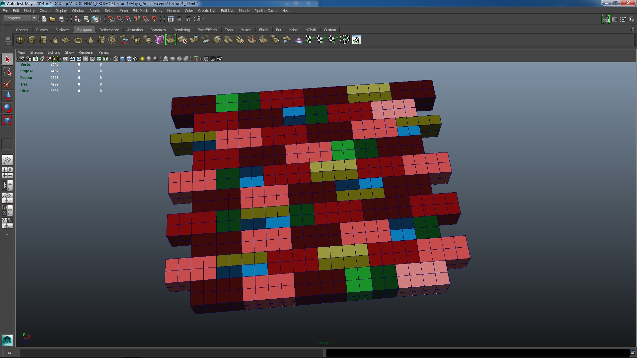Switch to the Rendering shelf tab
Viewport: 637px width, 358px height.
(x=181, y=30)
